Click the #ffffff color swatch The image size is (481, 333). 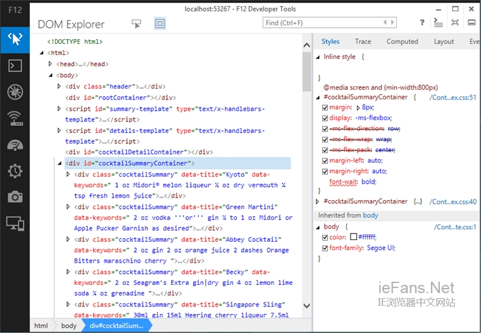click(353, 237)
